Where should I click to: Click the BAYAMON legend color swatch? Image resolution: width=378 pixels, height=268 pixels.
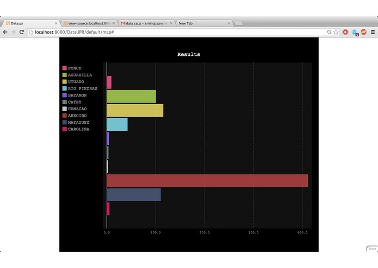pos(64,95)
